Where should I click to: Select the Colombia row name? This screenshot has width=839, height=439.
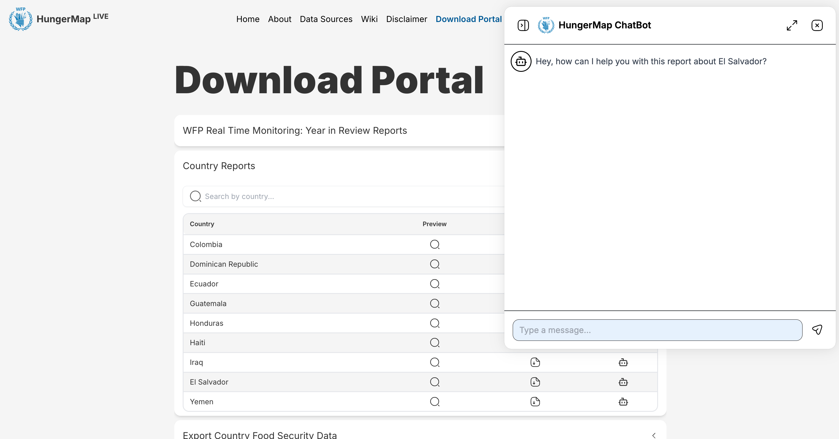point(206,245)
